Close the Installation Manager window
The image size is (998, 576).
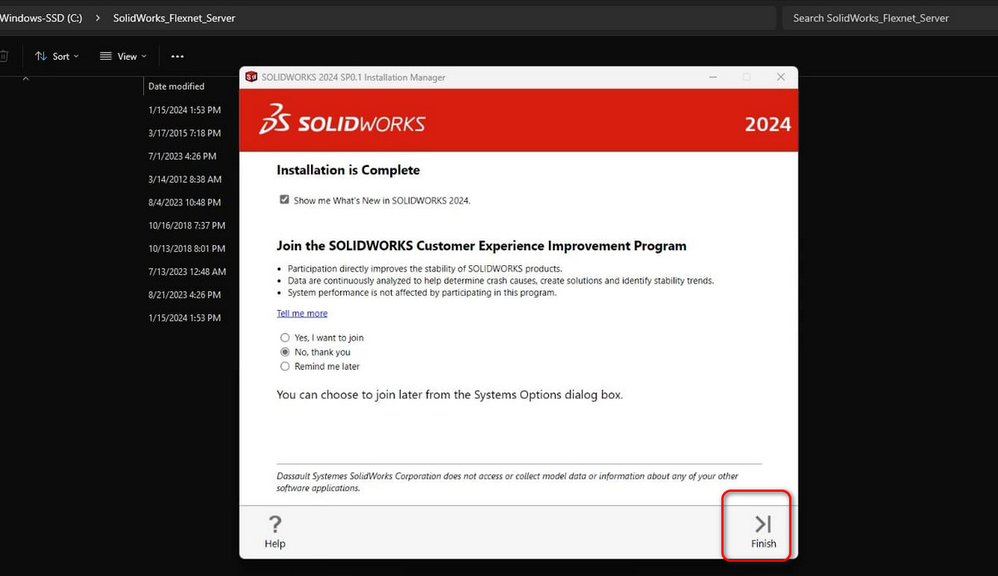click(780, 77)
